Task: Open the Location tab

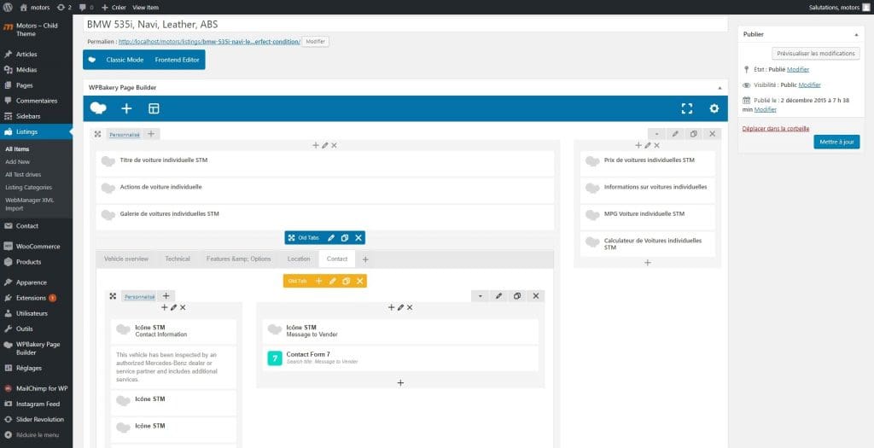Action: coord(299,259)
